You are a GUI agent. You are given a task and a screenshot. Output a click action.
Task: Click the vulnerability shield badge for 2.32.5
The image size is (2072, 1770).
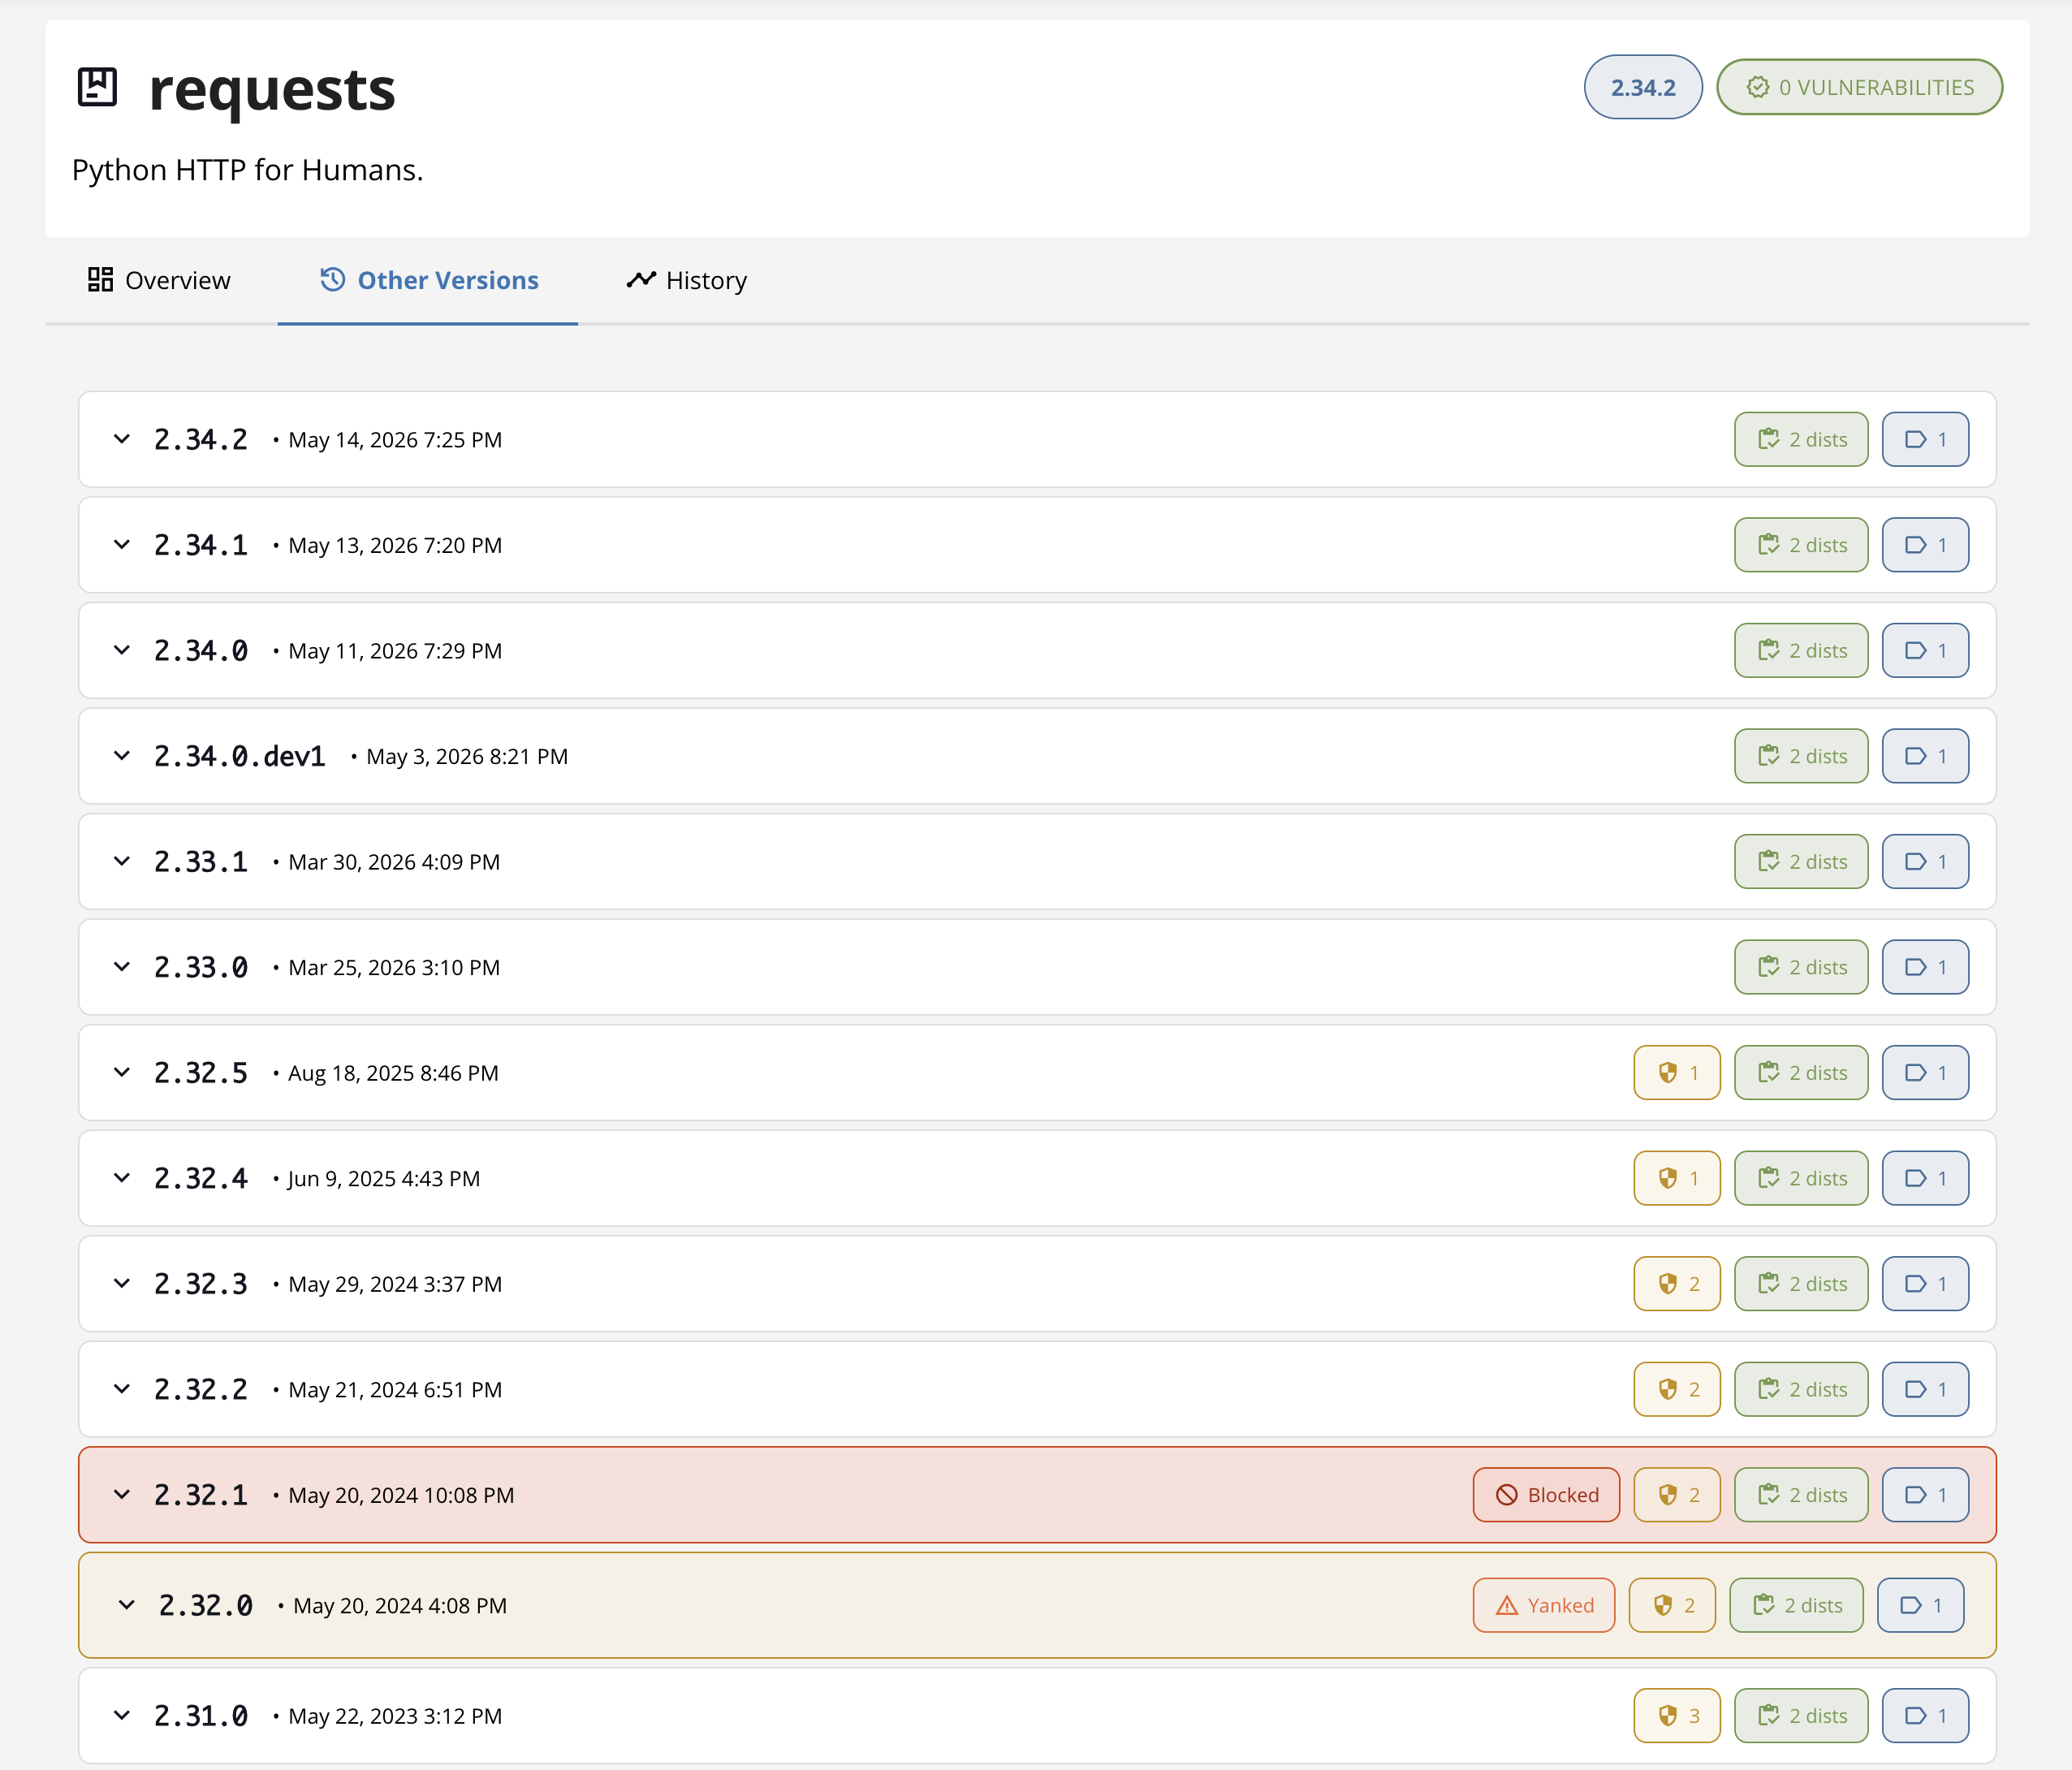[1677, 1072]
